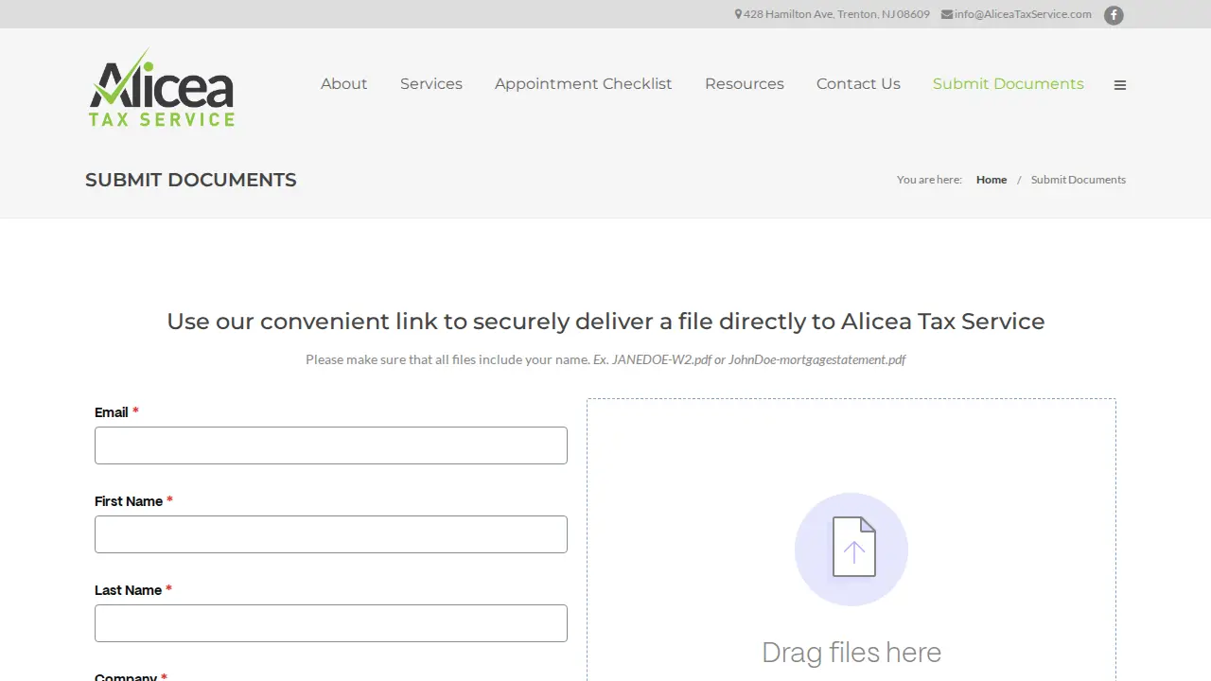1211x681 pixels.
Task: Go to Appointment Checklist page
Action: (x=584, y=84)
